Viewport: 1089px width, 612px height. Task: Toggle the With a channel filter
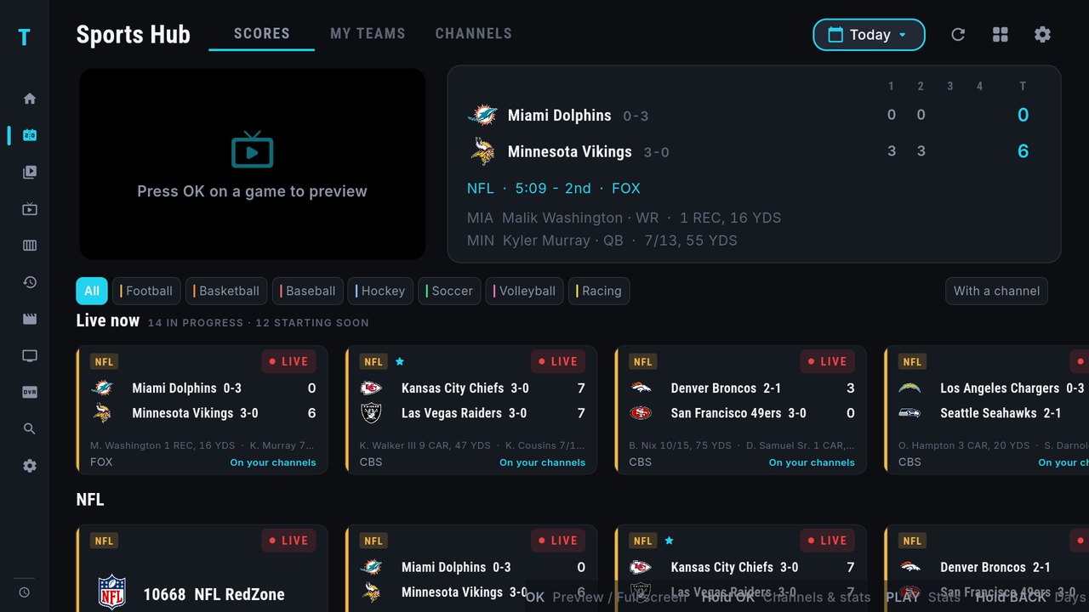(996, 291)
